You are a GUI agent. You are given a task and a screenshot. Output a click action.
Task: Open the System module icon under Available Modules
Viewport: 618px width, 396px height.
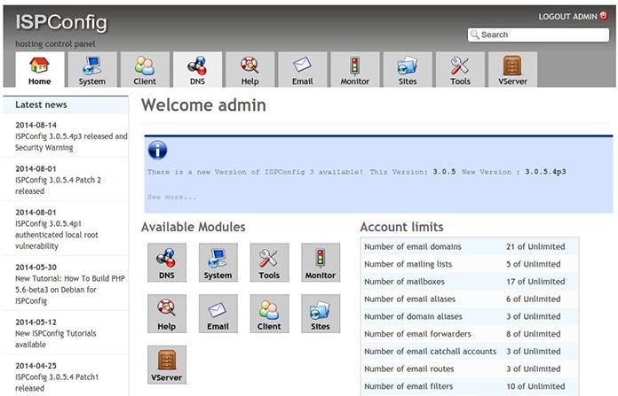pos(218,262)
